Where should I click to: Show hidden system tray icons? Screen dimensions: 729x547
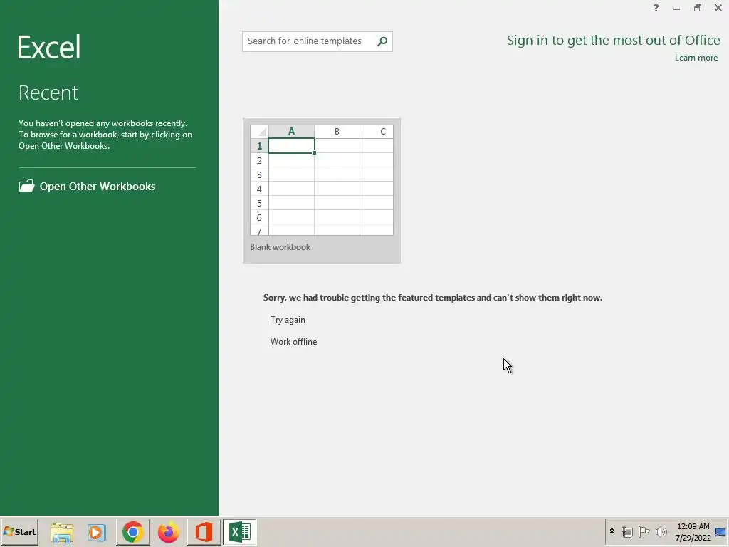click(612, 531)
